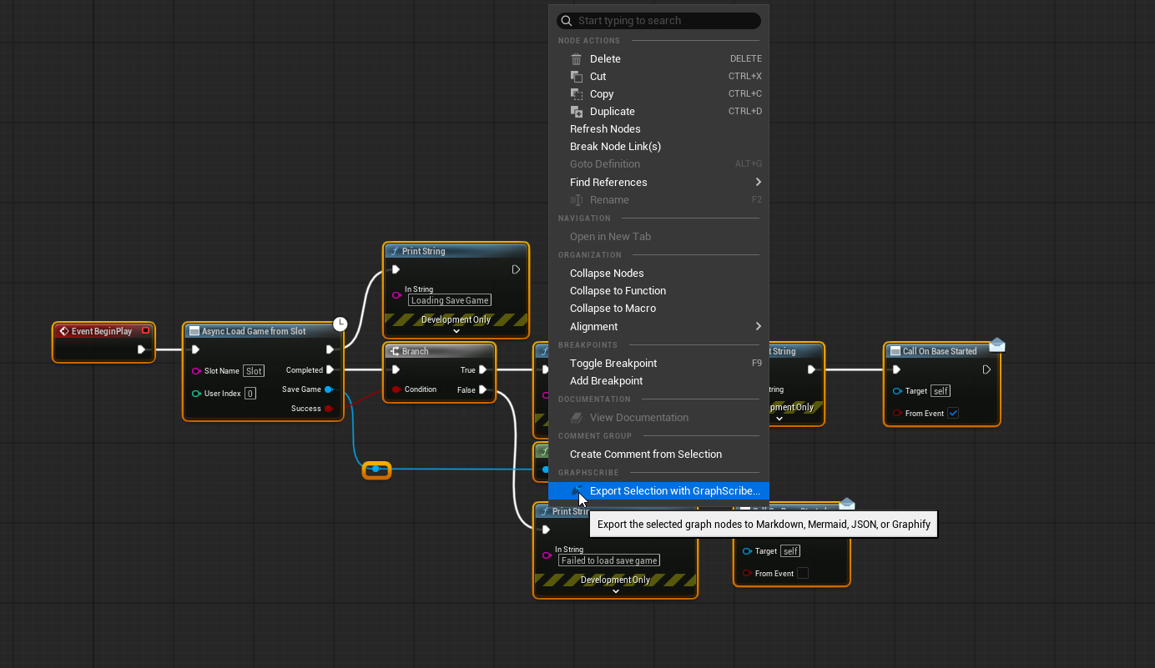The width and height of the screenshot is (1155, 668).
Task: Click the envelope icon on Call On Base Started
Action: (997, 345)
